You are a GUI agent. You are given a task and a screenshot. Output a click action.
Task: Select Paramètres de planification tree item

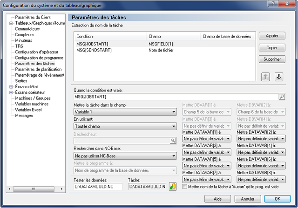click(x=38, y=69)
